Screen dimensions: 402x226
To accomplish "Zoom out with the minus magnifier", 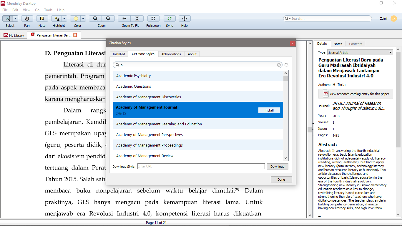I will coord(95,19).
